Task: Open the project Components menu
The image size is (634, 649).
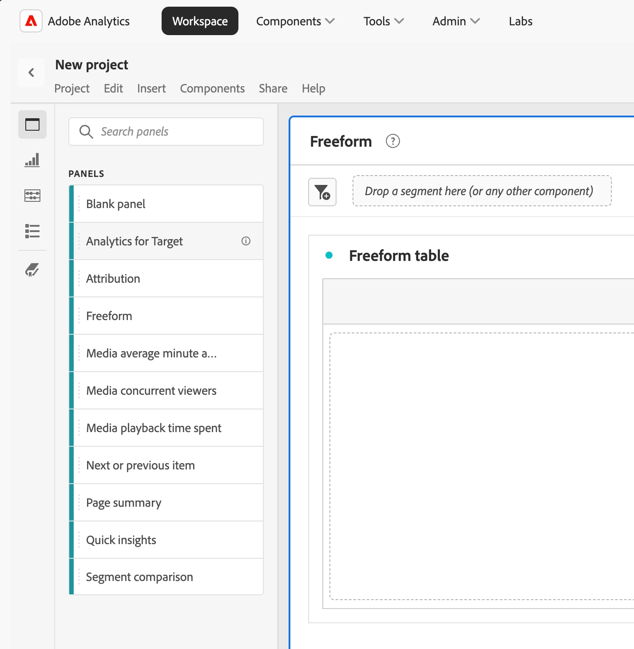Action: pyautogui.click(x=212, y=88)
